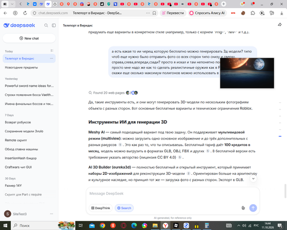
Task: Click the cookie extension icon
Action: 243,13
